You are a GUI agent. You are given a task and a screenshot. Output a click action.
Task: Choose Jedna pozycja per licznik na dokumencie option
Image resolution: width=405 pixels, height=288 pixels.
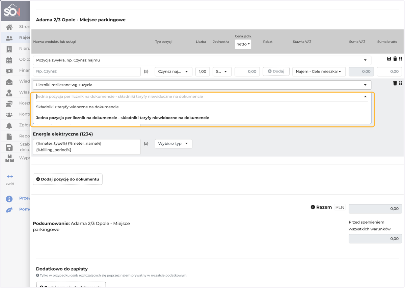pyautogui.click(x=202, y=118)
